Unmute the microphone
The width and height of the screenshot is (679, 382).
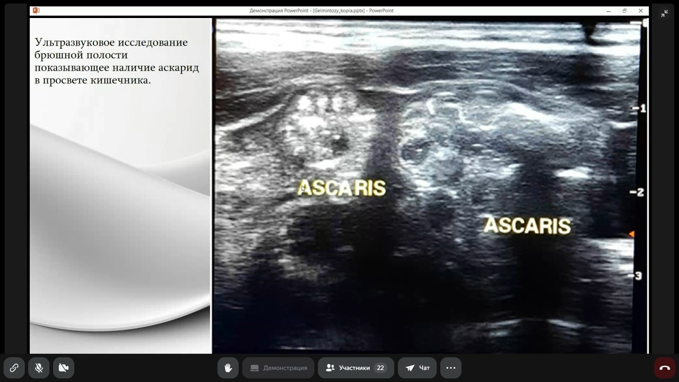(x=39, y=368)
